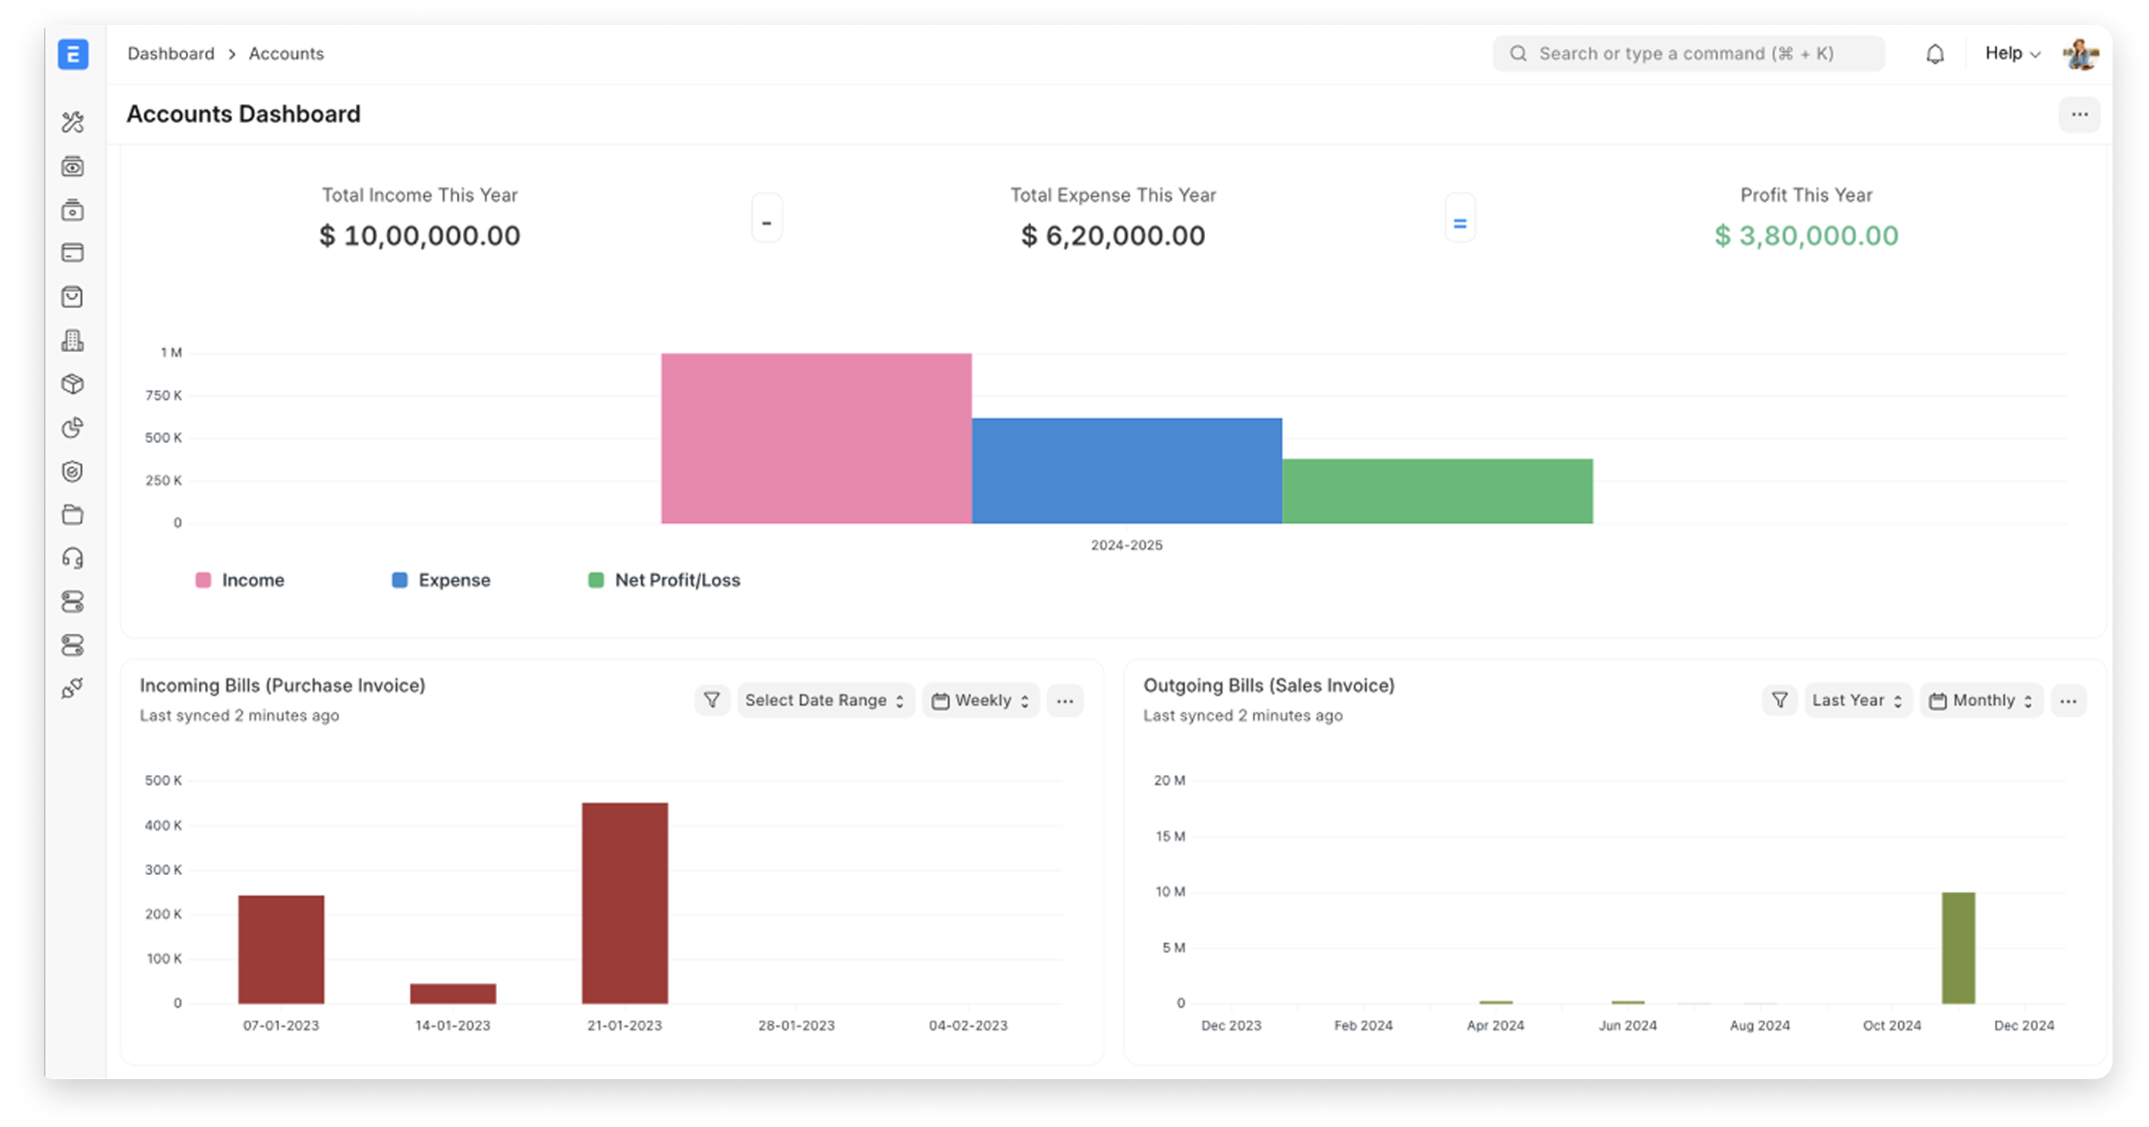This screenshot has height=1127, width=2149.
Task: Open the shield checkmark quality icon
Action: (x=73, y=471)
